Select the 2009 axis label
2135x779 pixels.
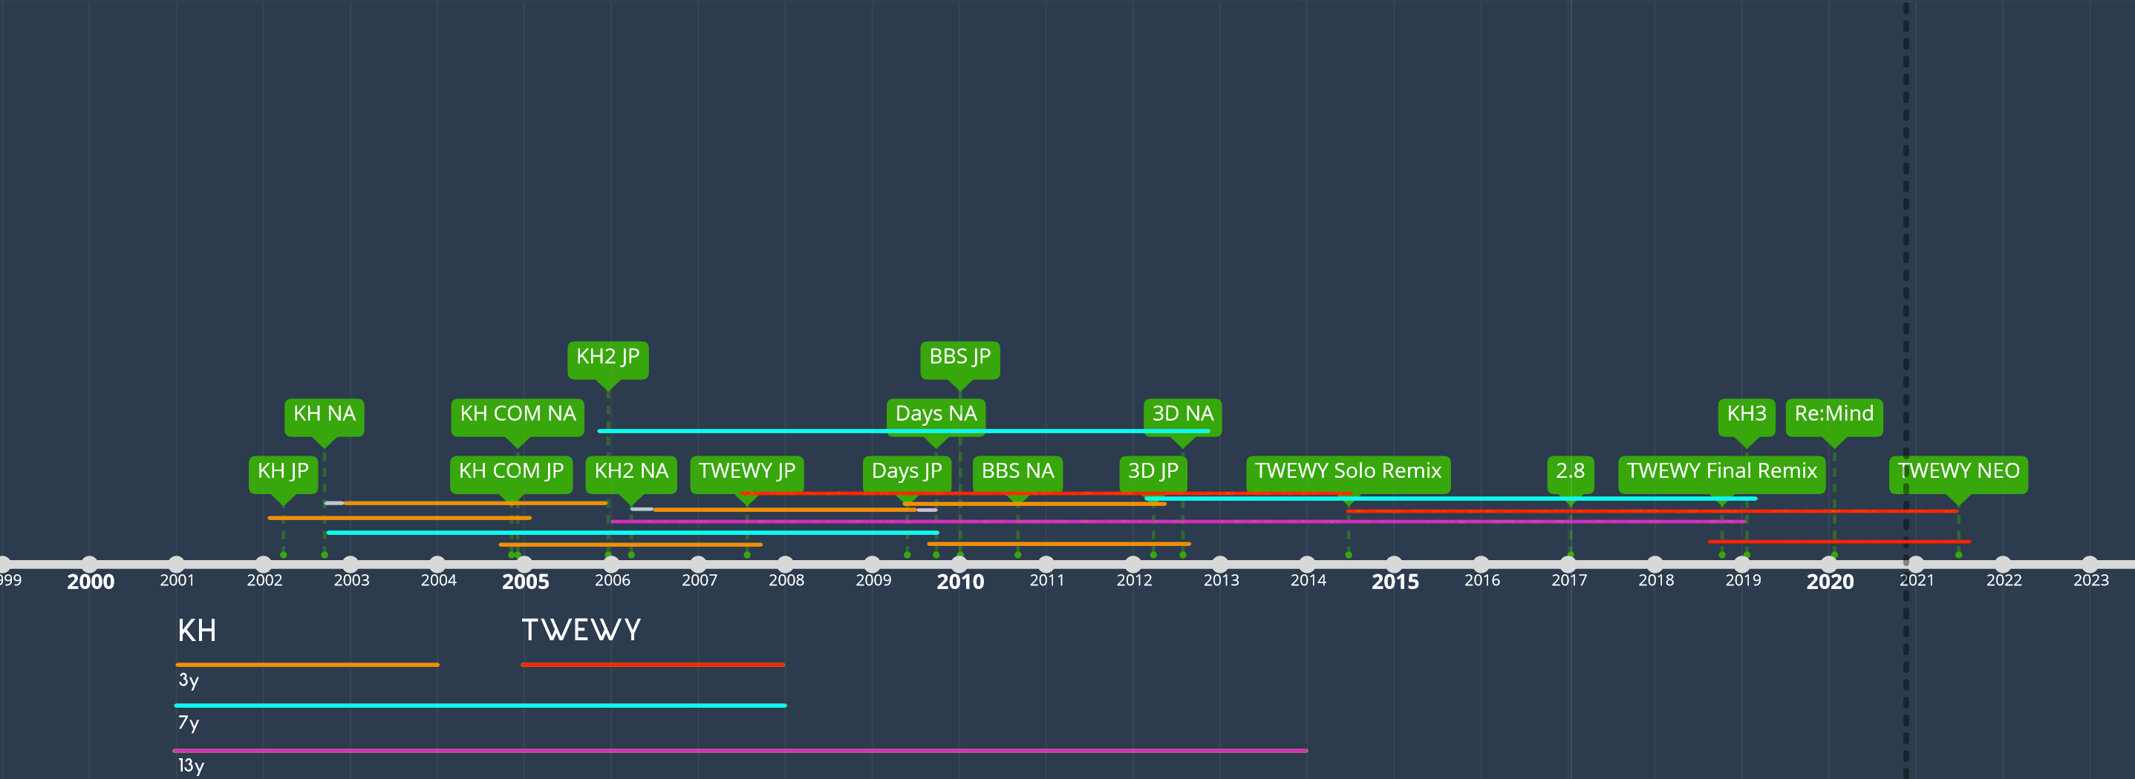(x=873, y=580)
